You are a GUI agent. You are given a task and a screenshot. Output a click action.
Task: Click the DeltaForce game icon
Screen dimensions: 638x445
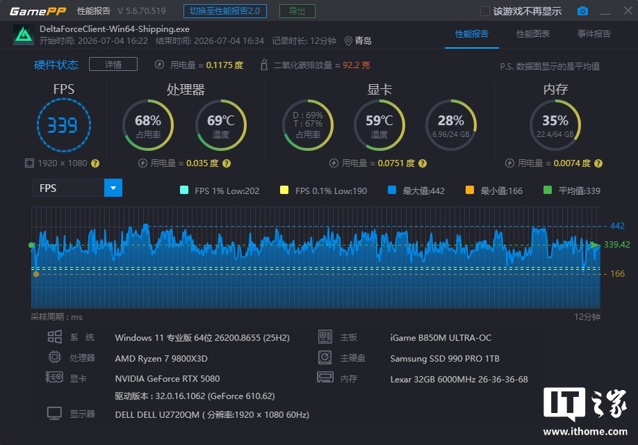point(24,35)
